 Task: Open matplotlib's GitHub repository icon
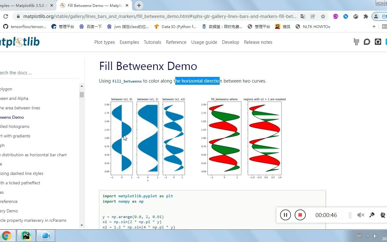pos(378,42)
